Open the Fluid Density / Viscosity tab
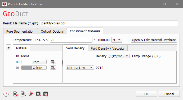 [x=108, y=48]
